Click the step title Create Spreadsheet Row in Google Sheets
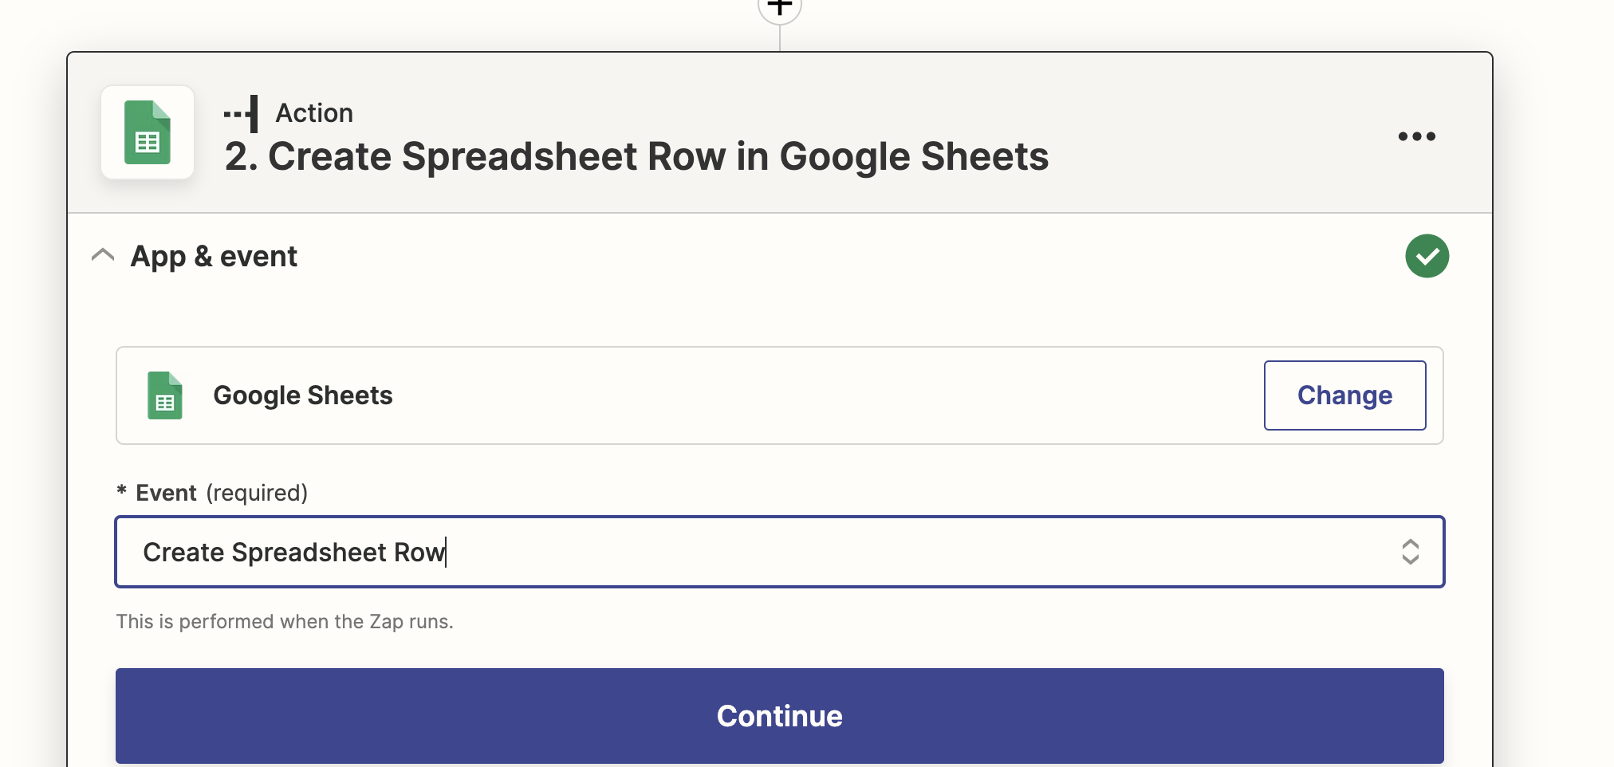Screen dimensions: 1614x767 pos(636,156)
